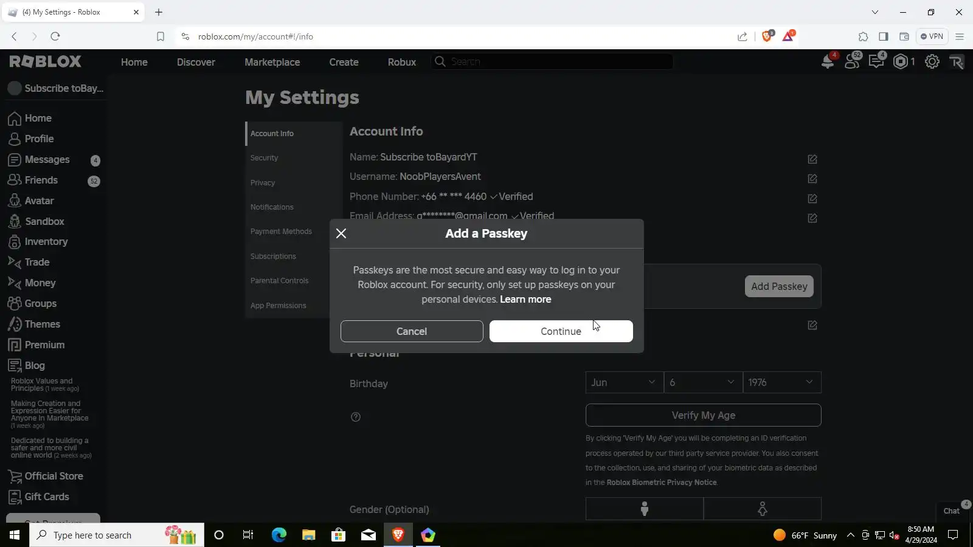
Task: Edit the display Name pencil icon
Action: pyautogui.click(x=812, y=159)
